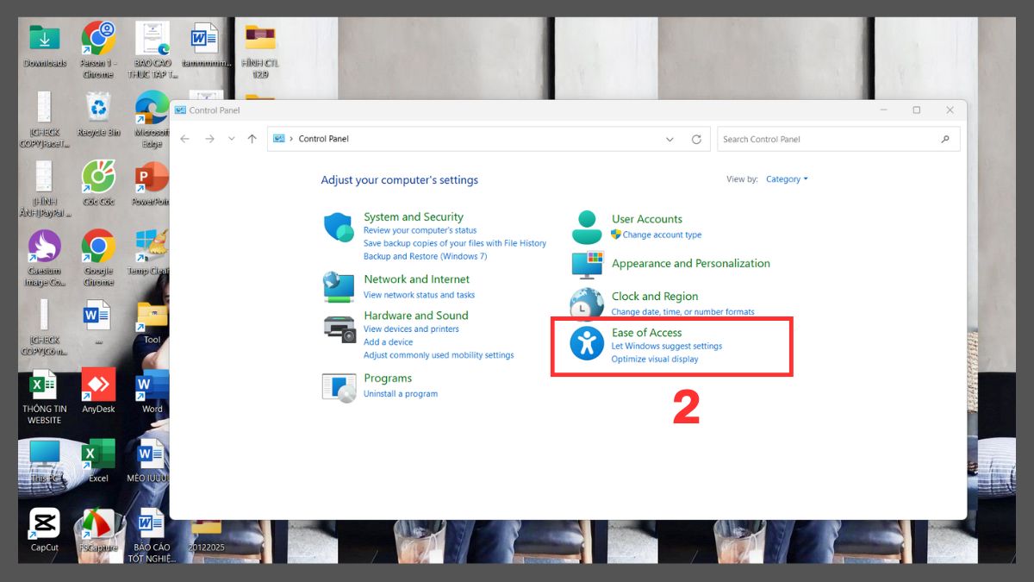Click Uninstall a program link

tap(401, 393)
